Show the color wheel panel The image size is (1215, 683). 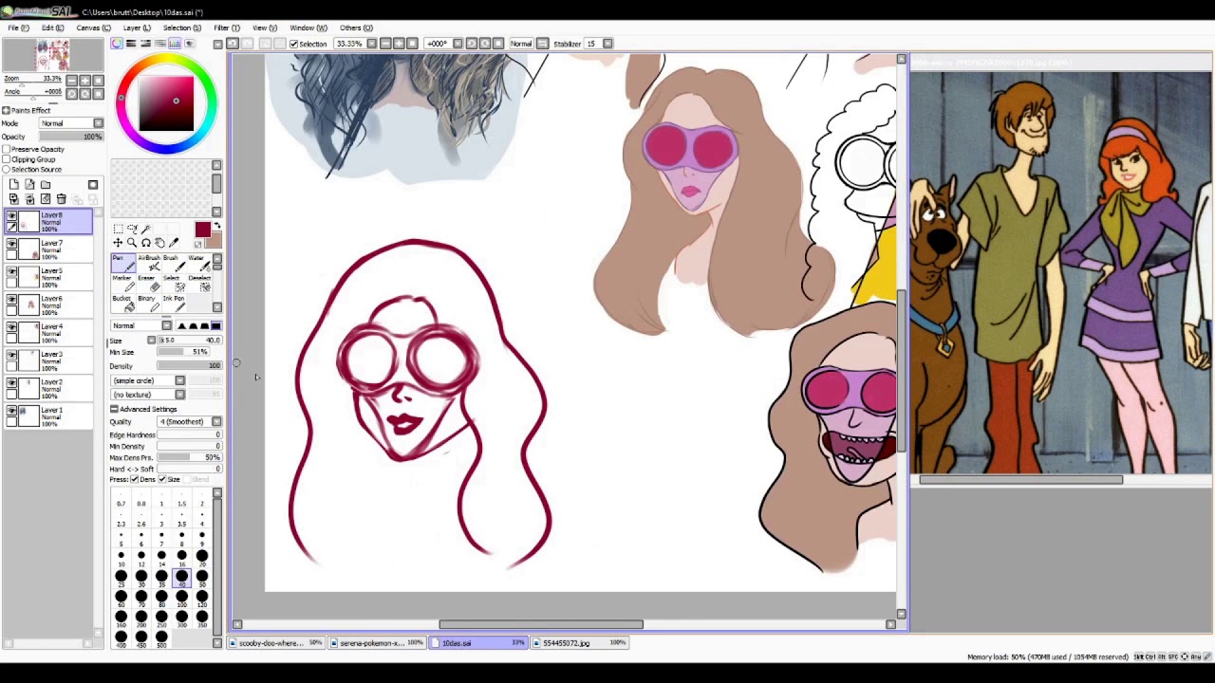pyautogui.click(x=118, y=44)
